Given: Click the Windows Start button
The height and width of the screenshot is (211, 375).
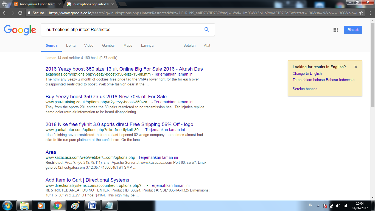Looking at the screenshot, I should coord(7,206).
